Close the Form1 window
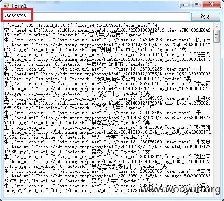224x201 pixels. 211,4
